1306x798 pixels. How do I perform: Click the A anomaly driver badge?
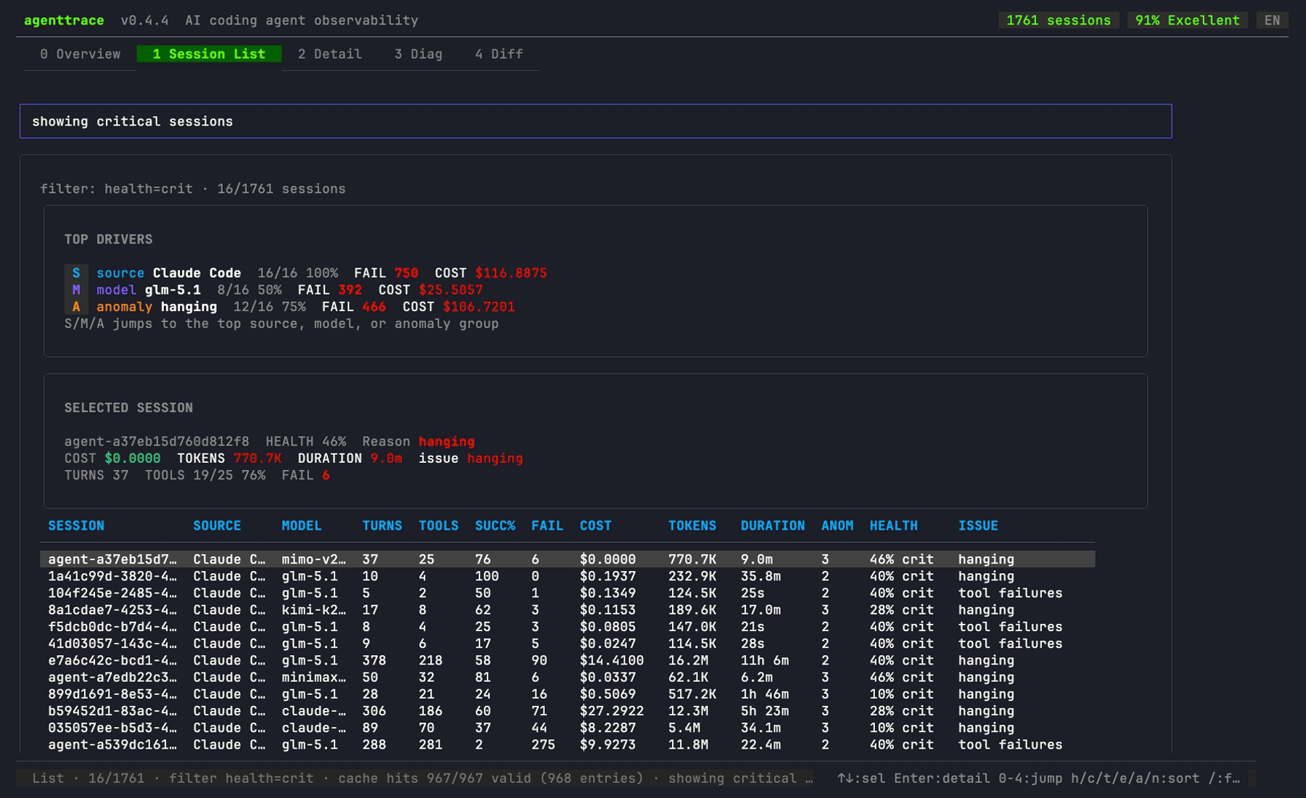[x=76, y=307]
